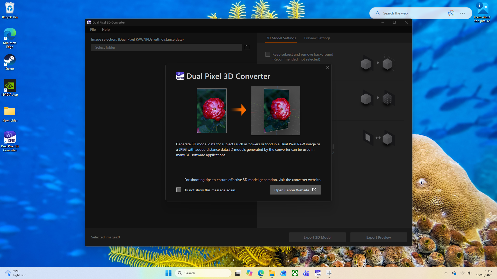
Task: Select the New folder desktop icon
Action: coord(10,114)
